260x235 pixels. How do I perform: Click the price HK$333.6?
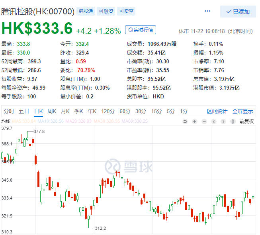click(x=37, y=28)
